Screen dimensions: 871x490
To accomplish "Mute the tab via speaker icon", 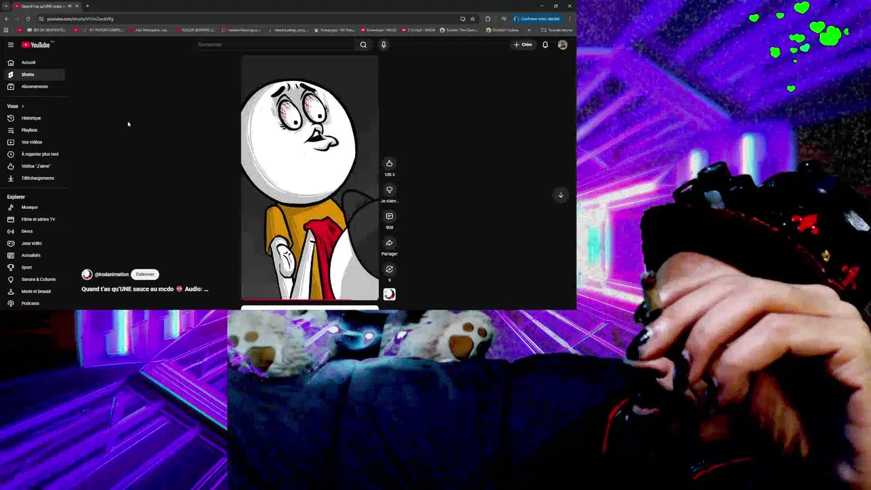I will click(69, 6).
